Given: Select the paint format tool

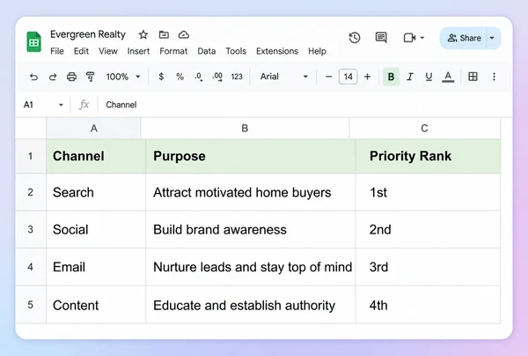Looking at the screenshot, I should point(91,77).
